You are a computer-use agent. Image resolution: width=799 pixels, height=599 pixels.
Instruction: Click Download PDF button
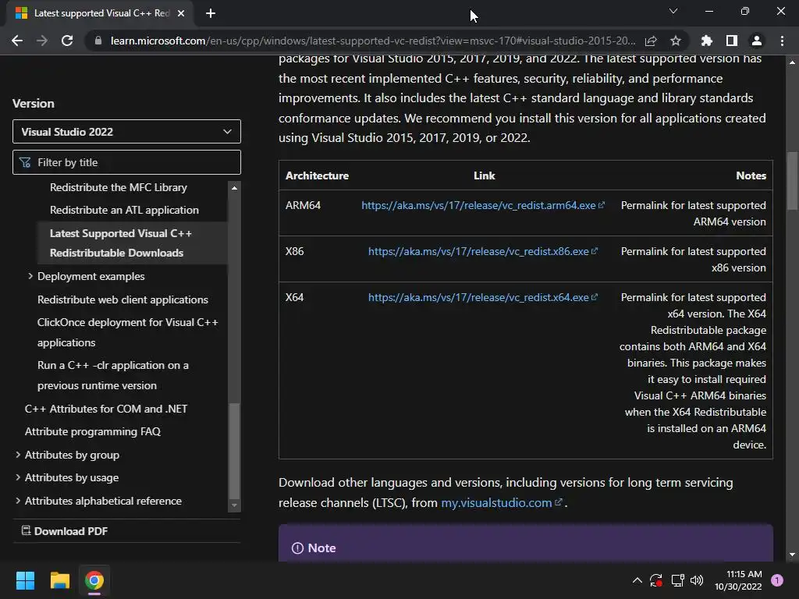[65, 531]
